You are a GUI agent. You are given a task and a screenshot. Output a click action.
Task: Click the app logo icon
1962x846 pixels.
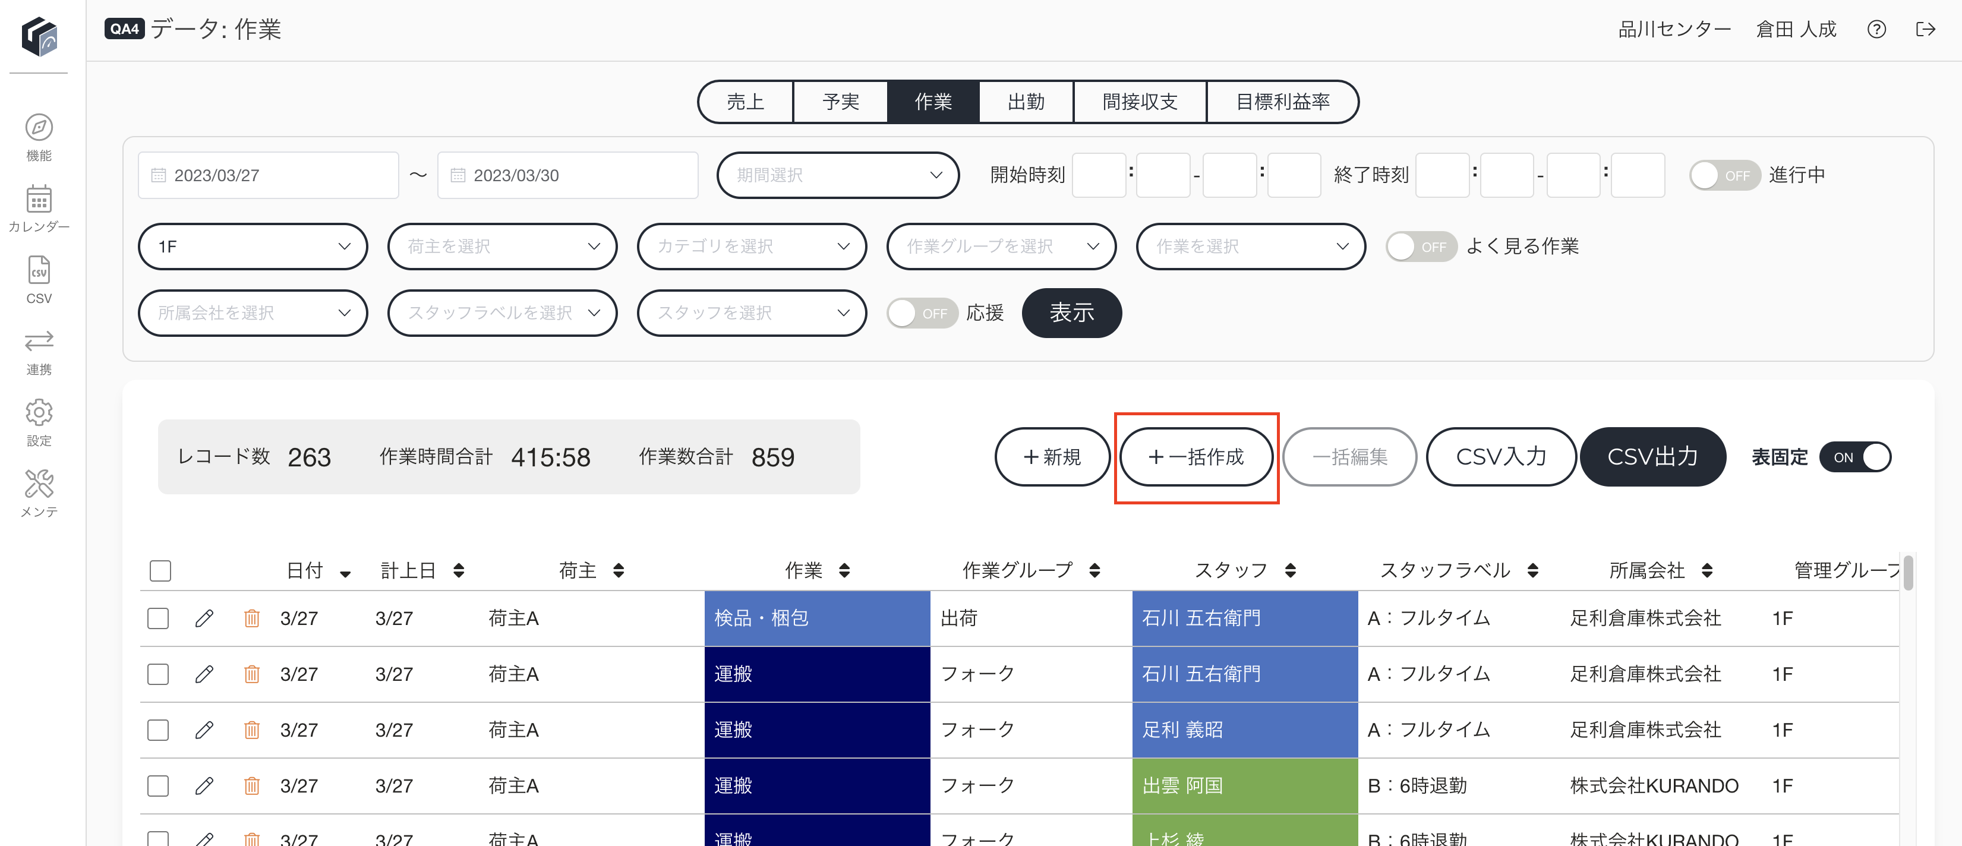tap(39, 36)
